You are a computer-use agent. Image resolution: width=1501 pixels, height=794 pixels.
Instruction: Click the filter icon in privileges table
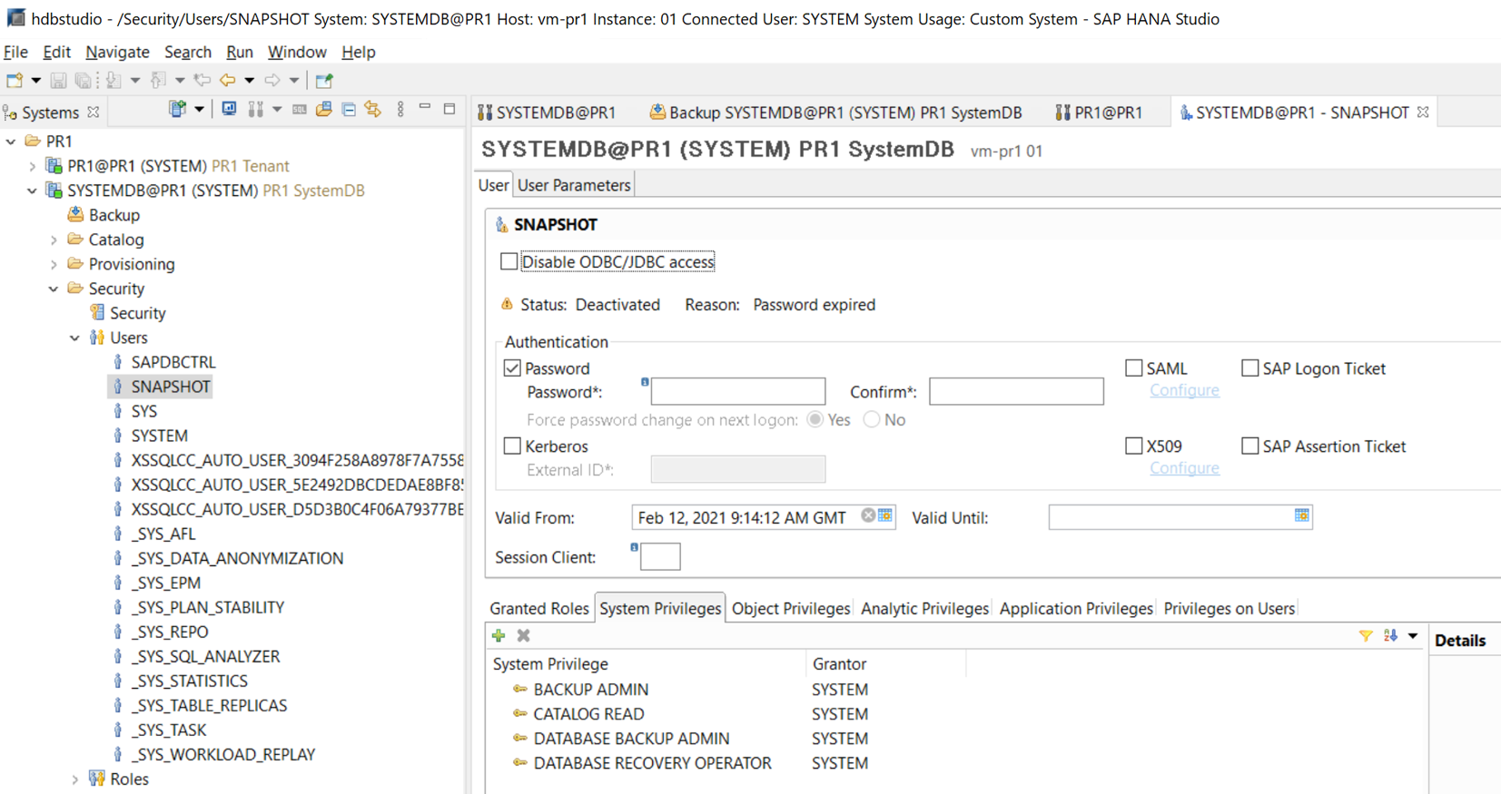pos(1365,636)
